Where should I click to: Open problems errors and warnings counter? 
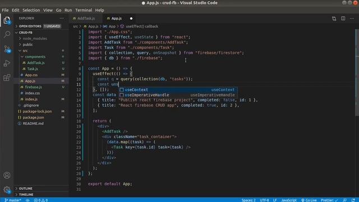coord(41,200)
